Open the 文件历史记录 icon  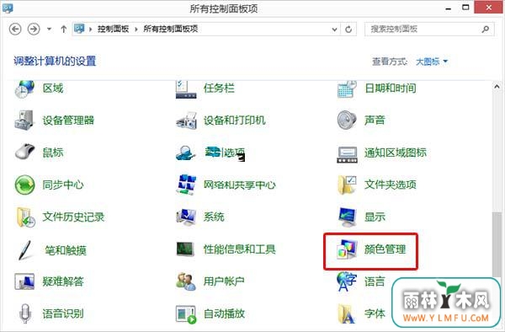point(25,217)
